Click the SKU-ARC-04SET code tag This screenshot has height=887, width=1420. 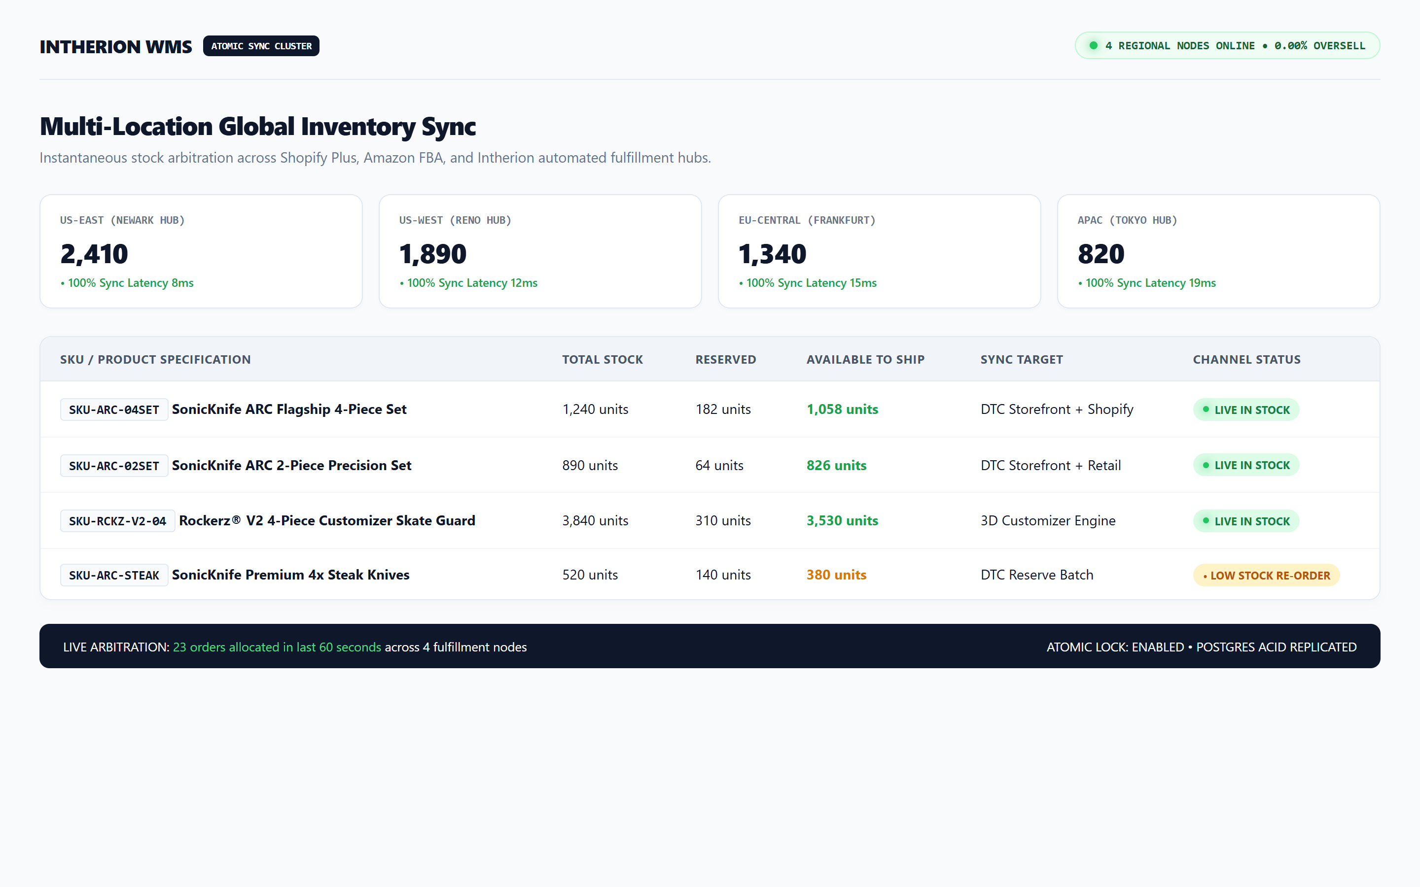pos(114,409)
